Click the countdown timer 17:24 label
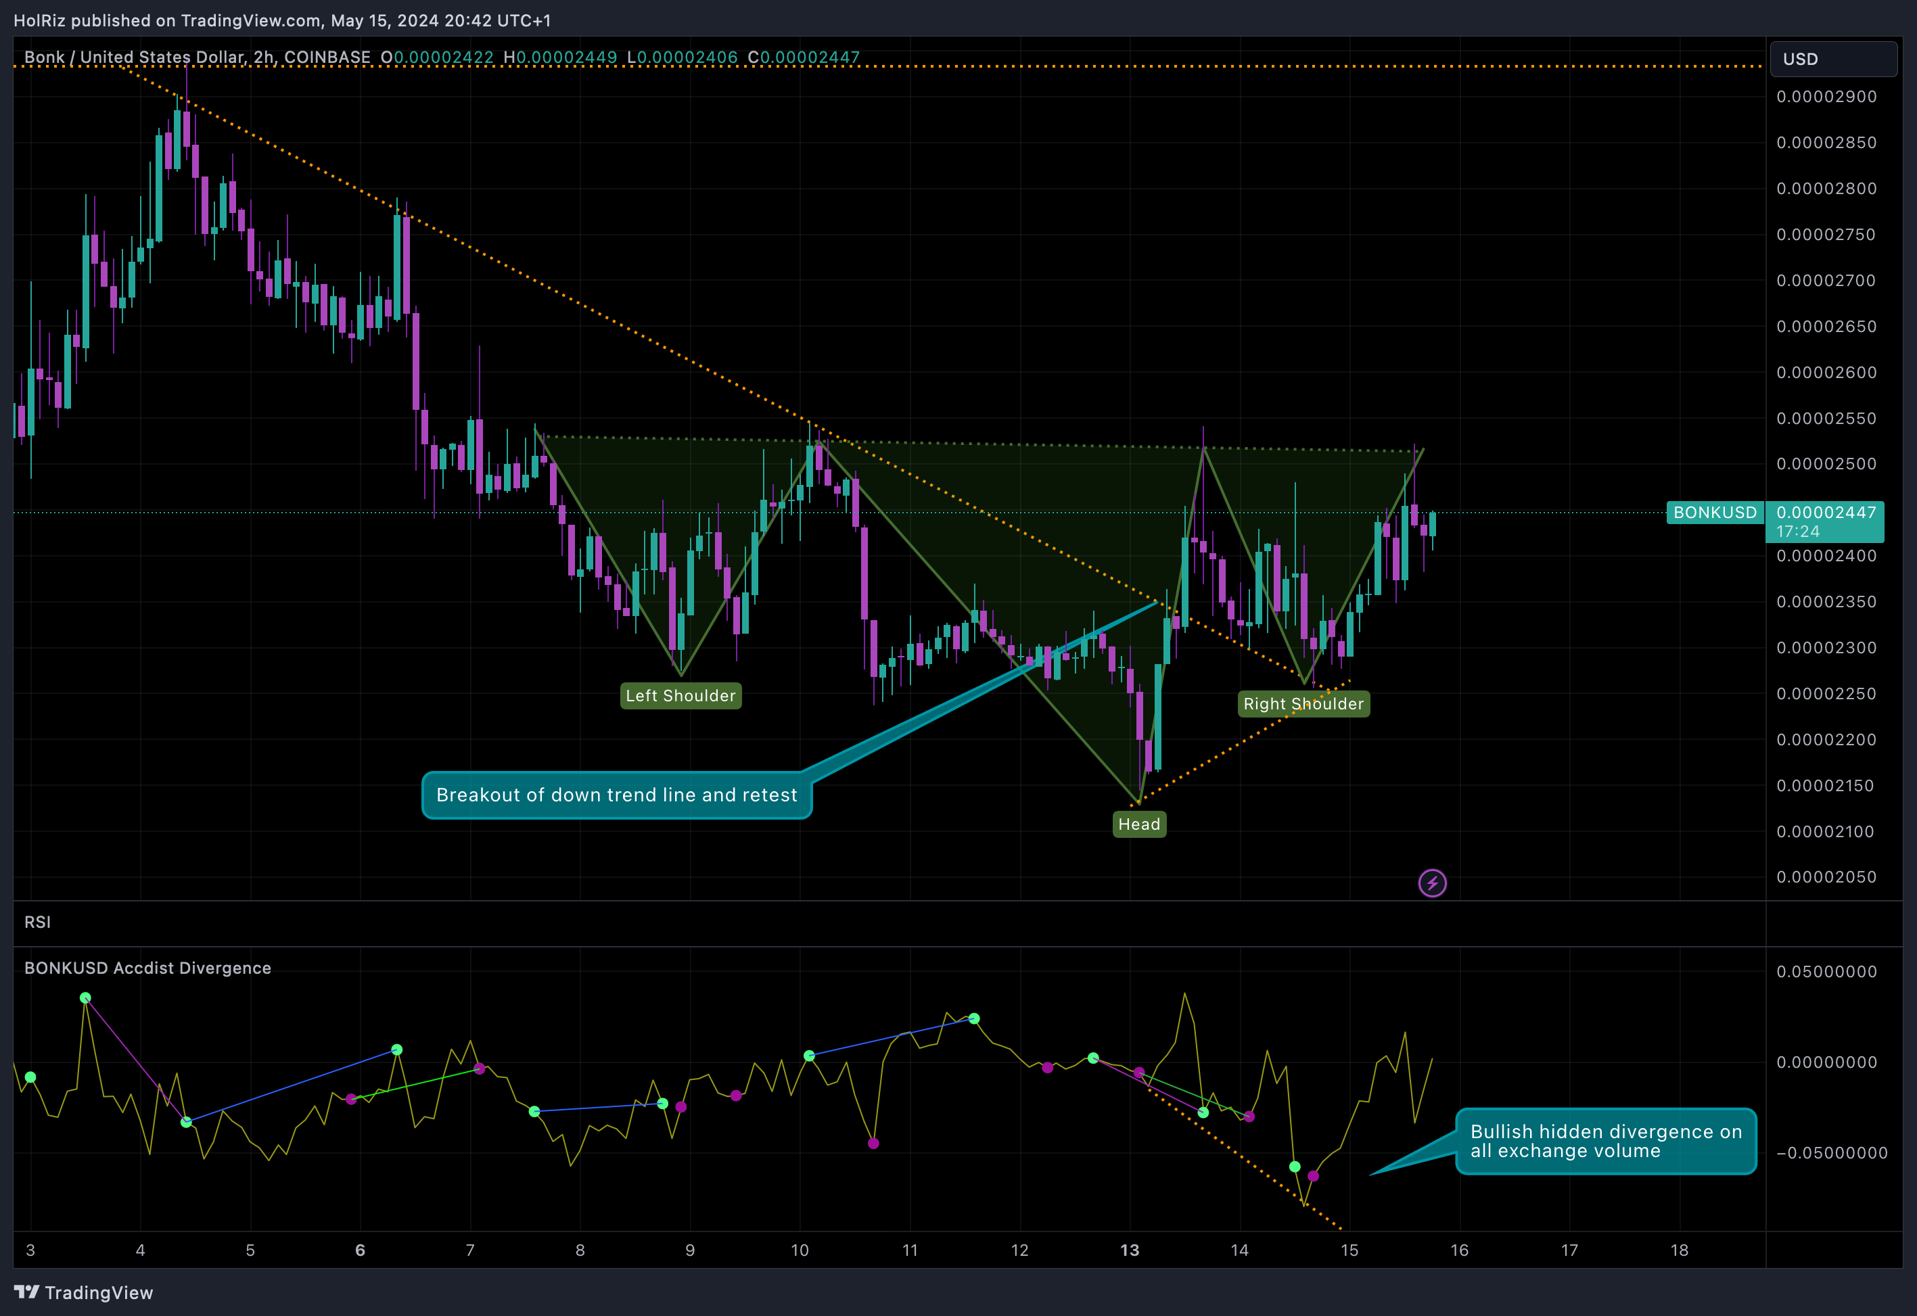 coord(1797,532)
